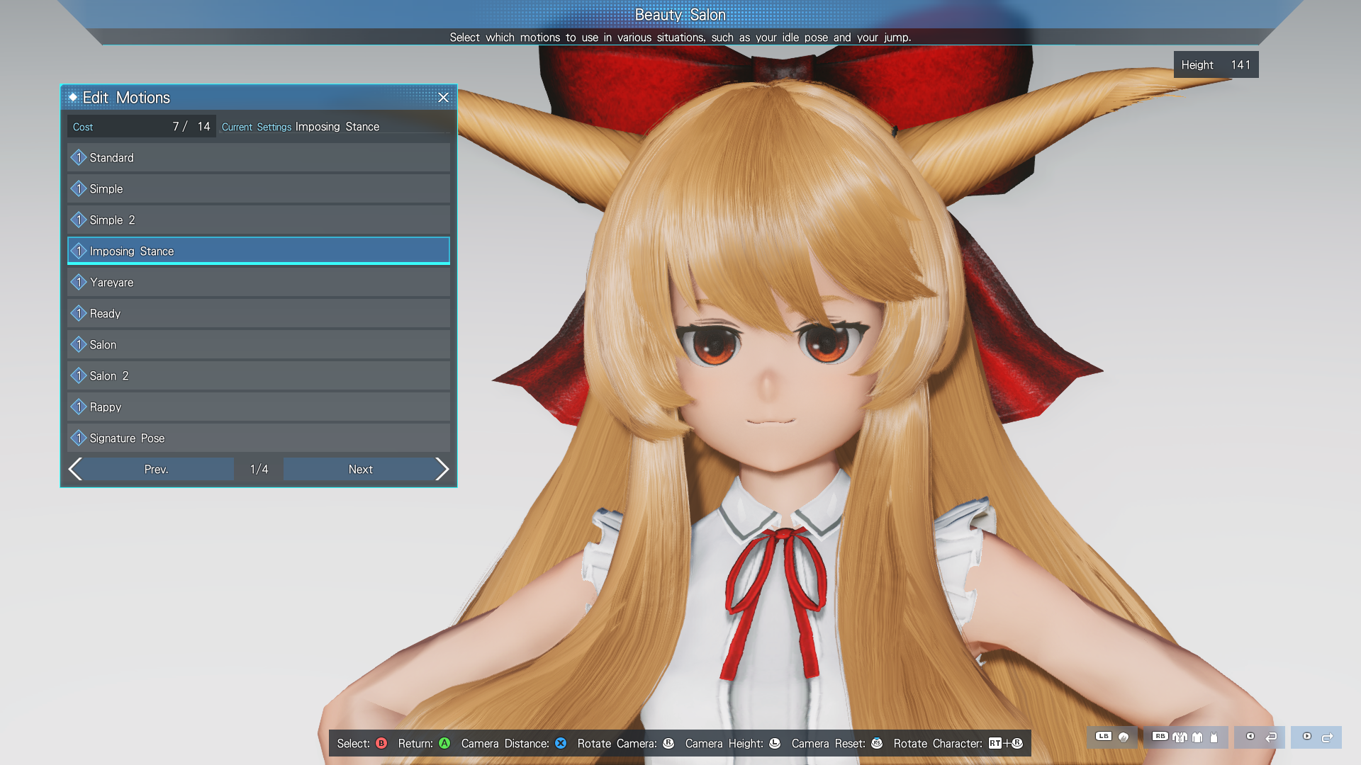Show the innerwear tank top icon
Screen dimensions: 1361x765
click(x=1214, y=737)
